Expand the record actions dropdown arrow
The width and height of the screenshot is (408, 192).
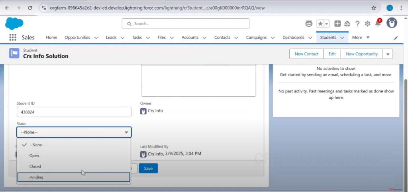coord(388,54)
